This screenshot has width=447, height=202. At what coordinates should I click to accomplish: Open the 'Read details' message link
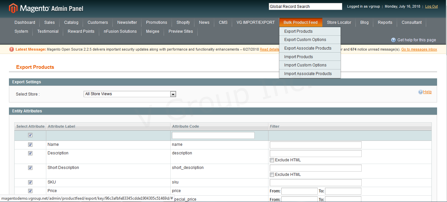click(x=269, y=50)
